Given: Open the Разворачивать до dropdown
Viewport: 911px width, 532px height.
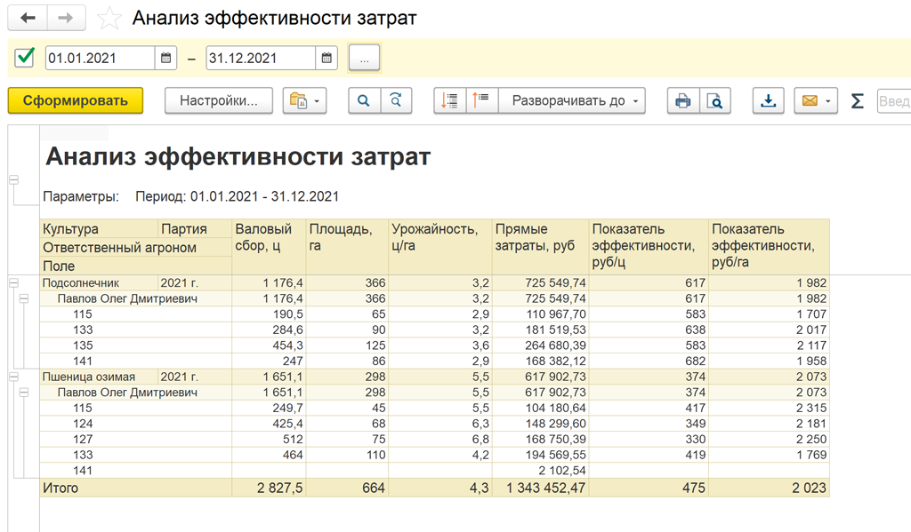Looking at the screenshot, I should click(571, 101).
